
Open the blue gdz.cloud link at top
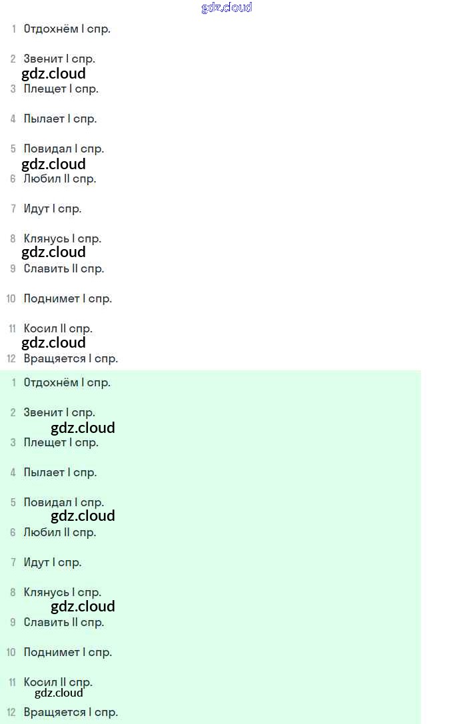(226, 7)
